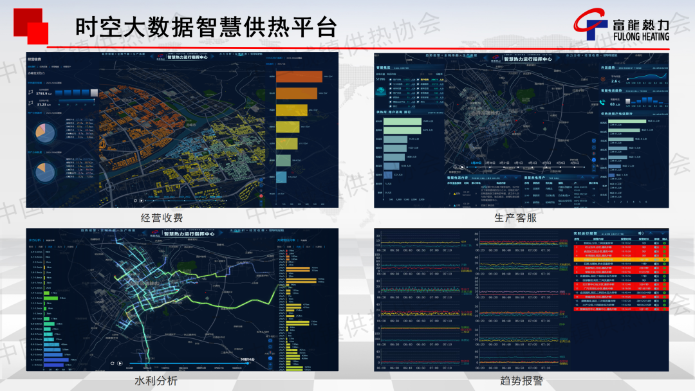
Task: Click the customer service headset icon under 51996
Action: coord(382,91)
